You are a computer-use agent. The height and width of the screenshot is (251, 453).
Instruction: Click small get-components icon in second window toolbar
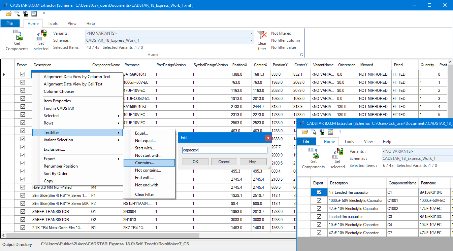(314, 132)
